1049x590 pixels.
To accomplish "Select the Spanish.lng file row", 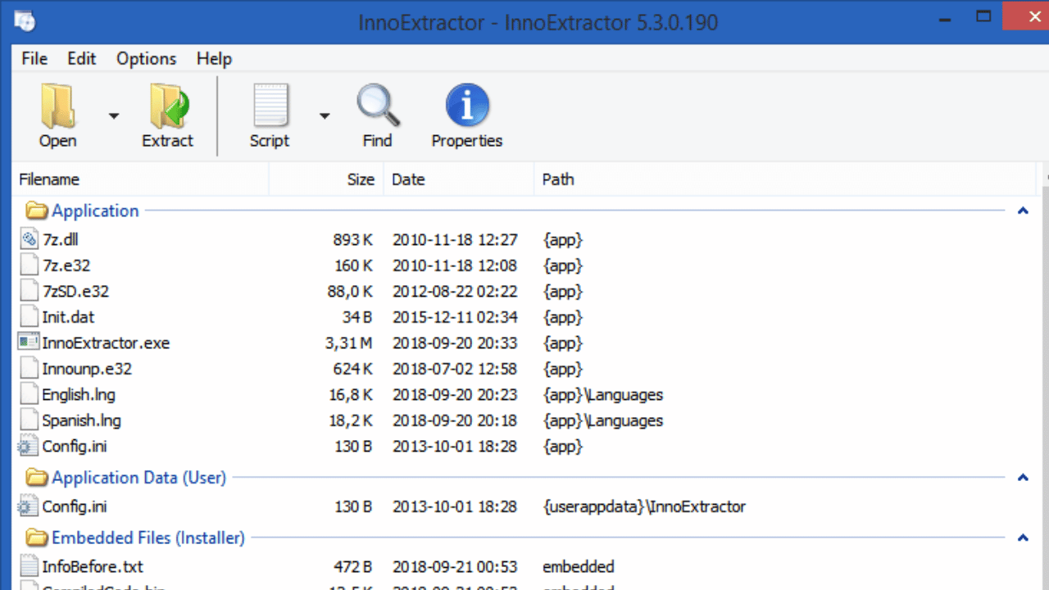I will [81, 420].
